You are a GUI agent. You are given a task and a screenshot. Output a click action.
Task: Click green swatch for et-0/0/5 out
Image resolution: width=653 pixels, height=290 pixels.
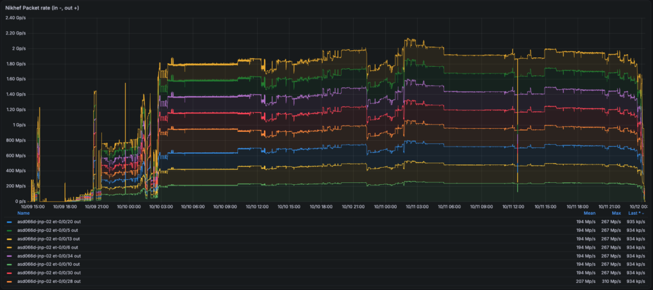point(10,230)
